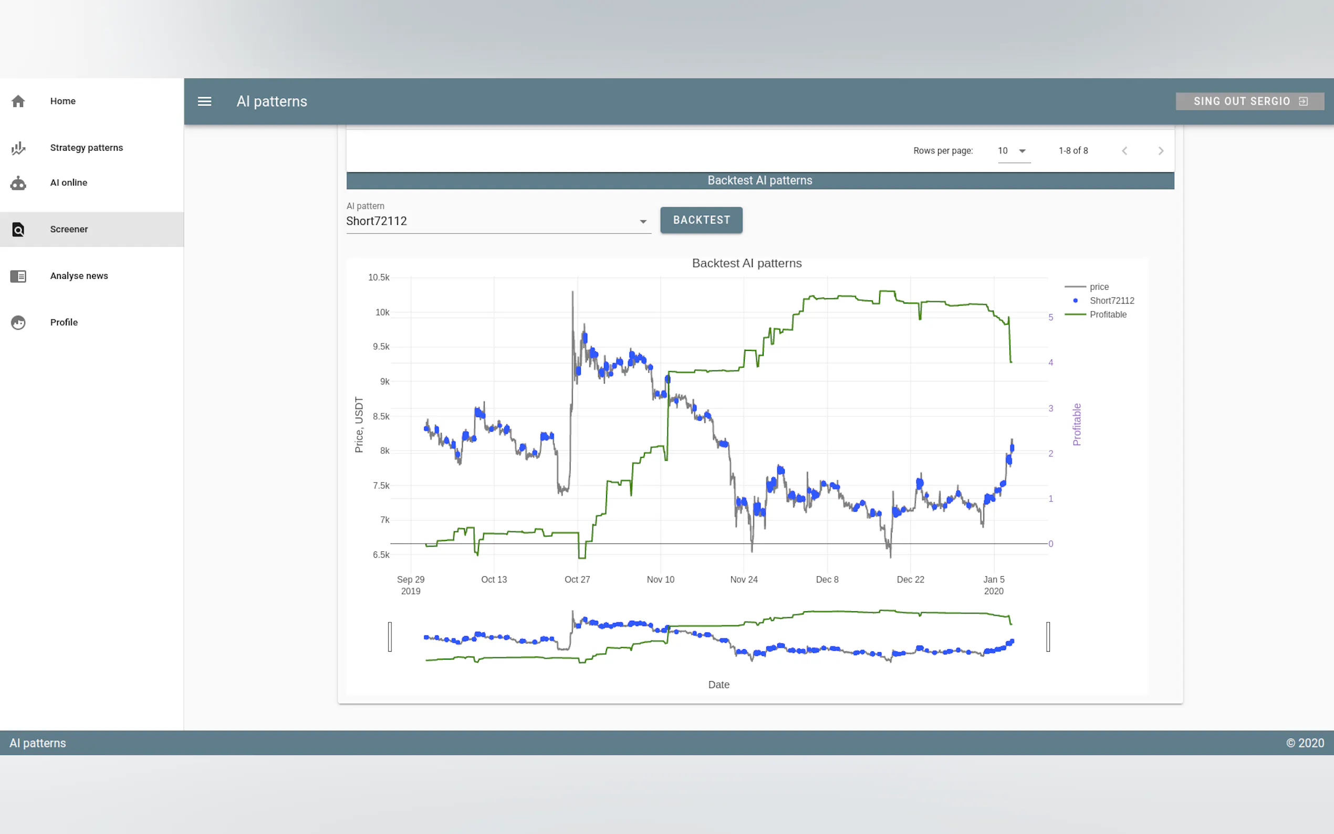Click left range slider handle

click(x=390, y=637)
